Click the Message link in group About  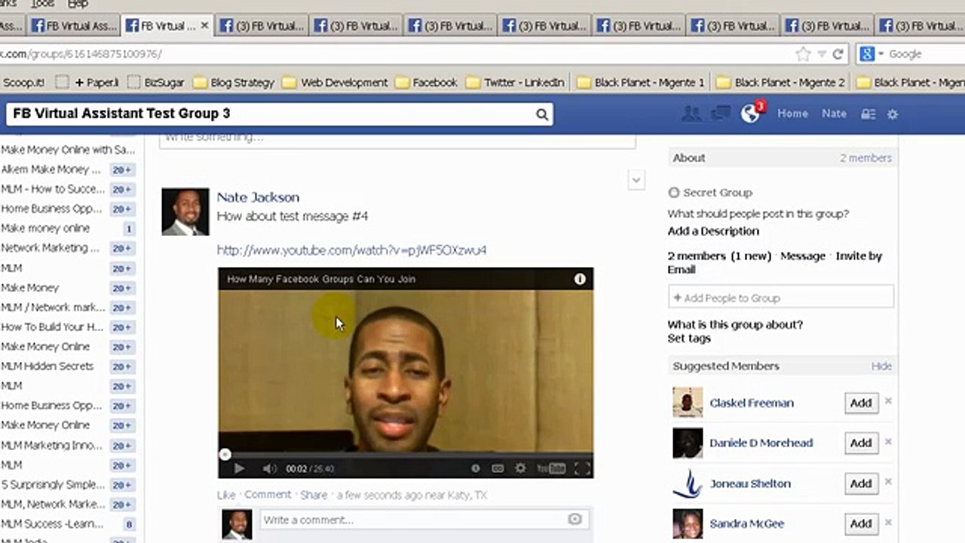pyautogui.click(x=802, y=256)
